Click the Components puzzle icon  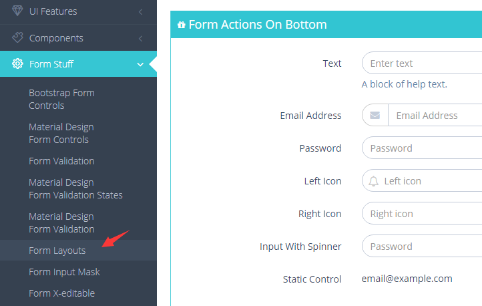[18, 38]
